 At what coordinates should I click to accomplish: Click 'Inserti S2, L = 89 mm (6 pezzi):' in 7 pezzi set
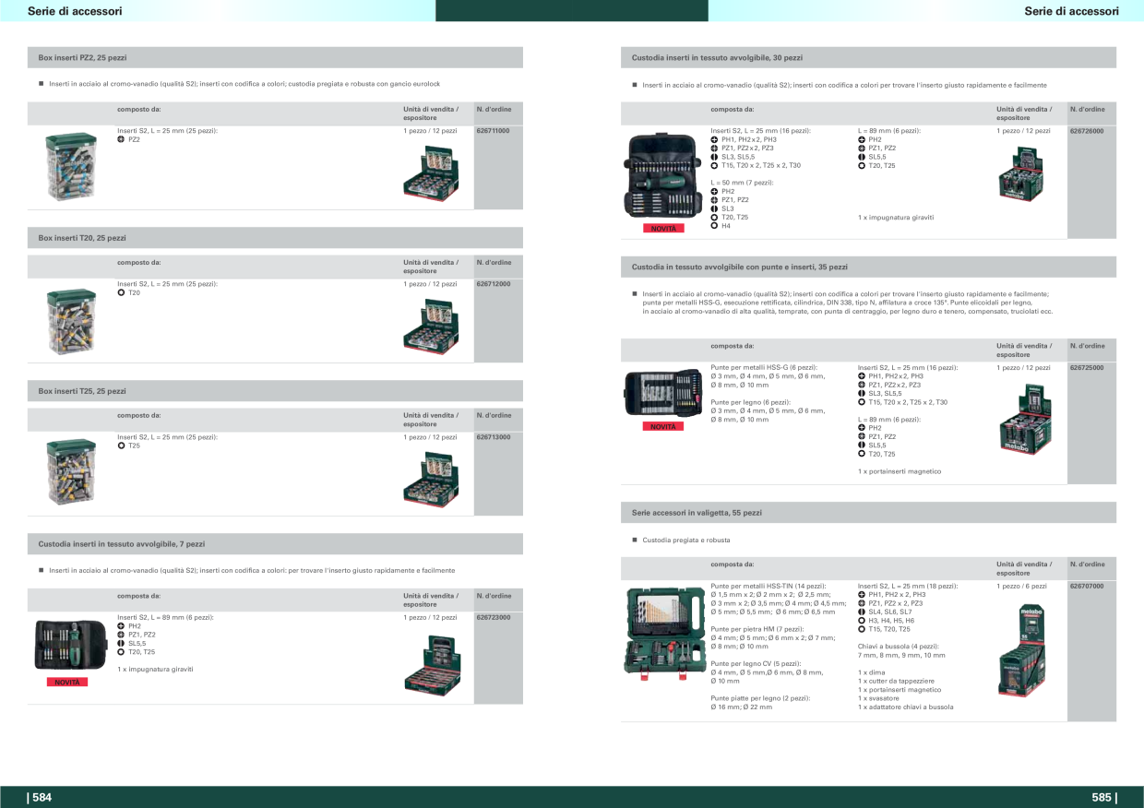166,617
